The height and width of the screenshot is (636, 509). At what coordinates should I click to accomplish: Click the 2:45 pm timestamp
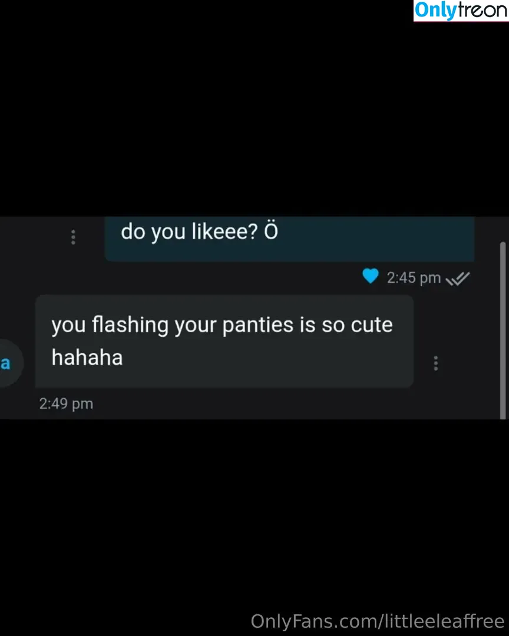pos(414,278)
